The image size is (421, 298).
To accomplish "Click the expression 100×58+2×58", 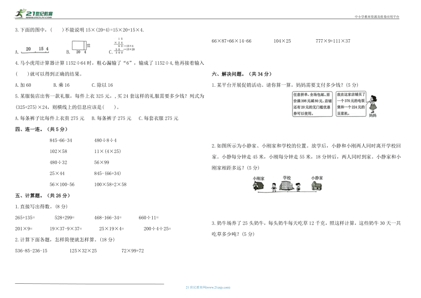I will click(110, 184).
